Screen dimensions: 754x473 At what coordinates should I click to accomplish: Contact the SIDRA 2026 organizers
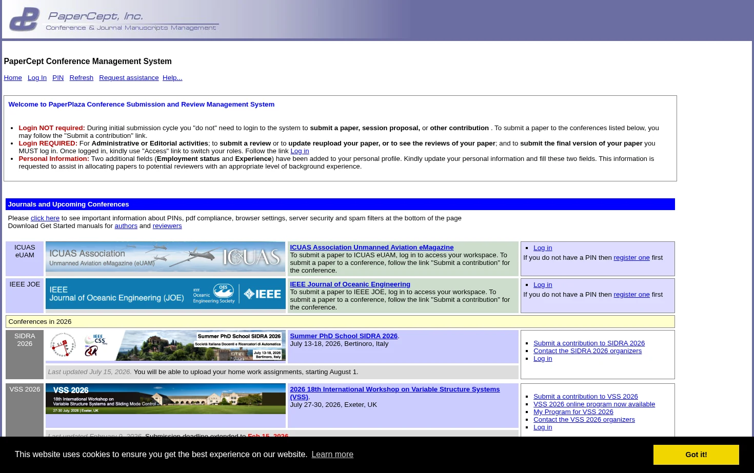pos(587,351)
